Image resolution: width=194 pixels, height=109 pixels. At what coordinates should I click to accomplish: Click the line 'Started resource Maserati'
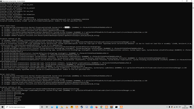[10, 98]
